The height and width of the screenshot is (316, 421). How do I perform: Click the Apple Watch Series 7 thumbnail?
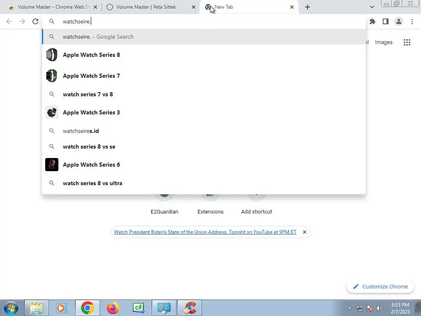click(52, 76)
